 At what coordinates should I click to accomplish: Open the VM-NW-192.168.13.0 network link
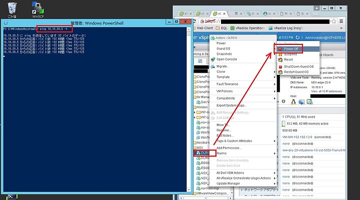297,137
